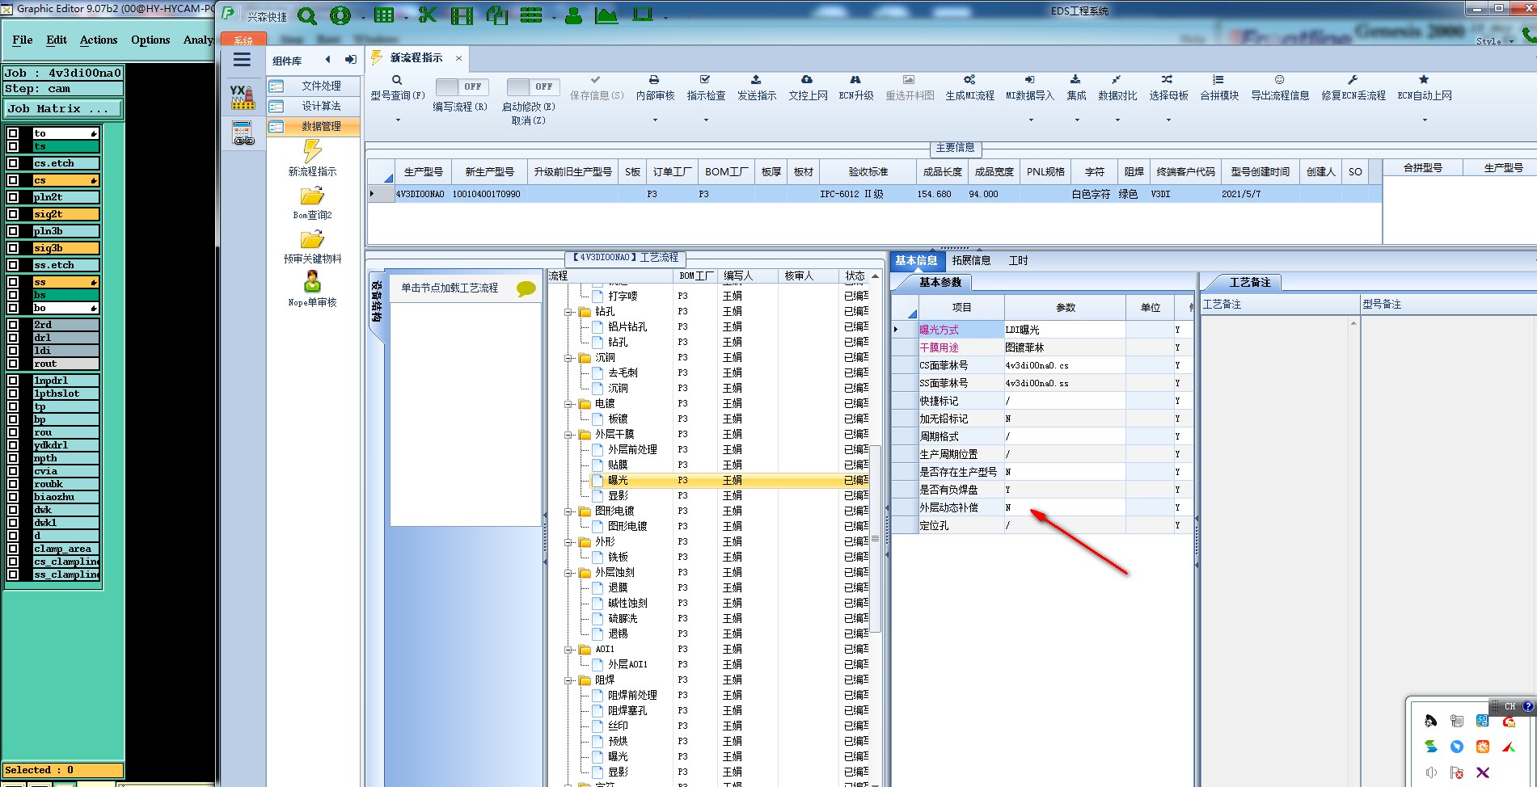Open the Nope单审核 person shortcut

click(x=312, y=289)
